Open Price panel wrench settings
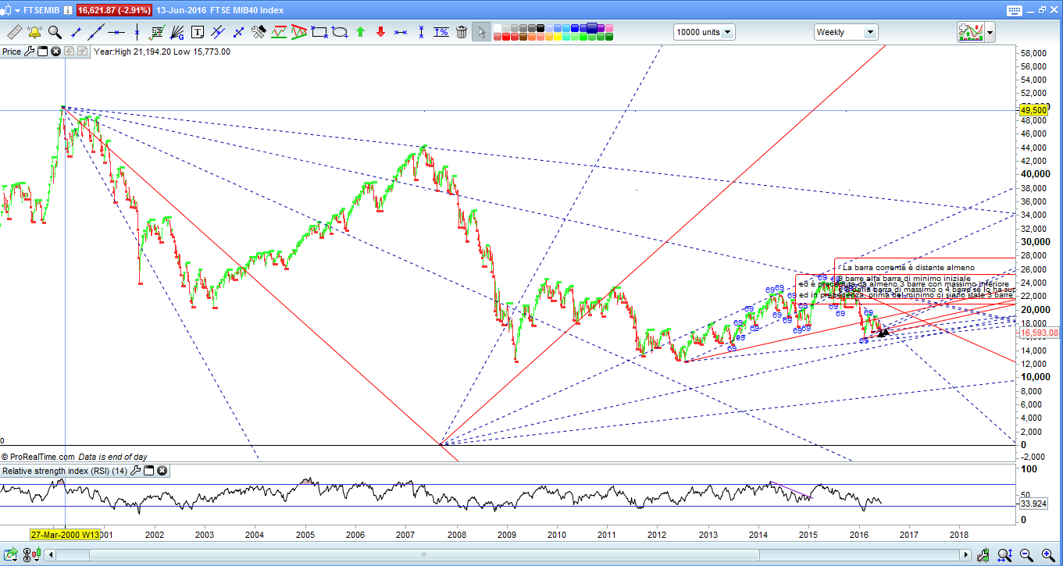This screenshot has height=566, width=1063. pos(30,52)
